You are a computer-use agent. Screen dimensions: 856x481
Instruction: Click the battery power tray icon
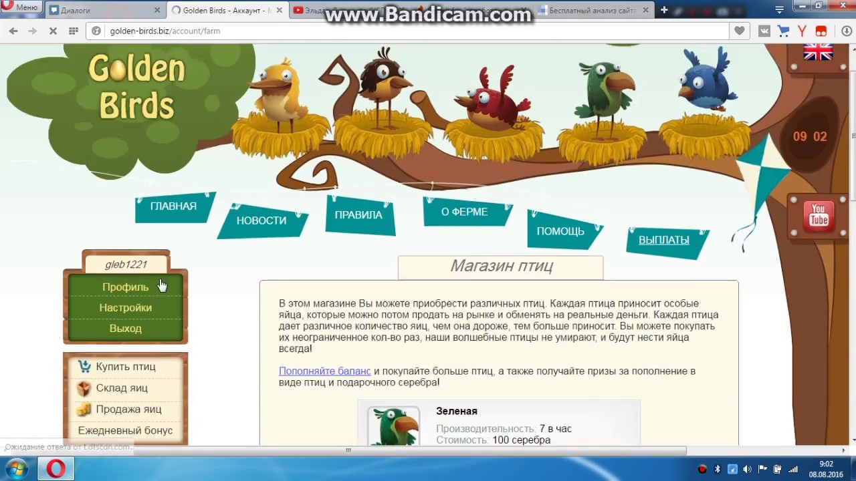click(x=777, y=470)
